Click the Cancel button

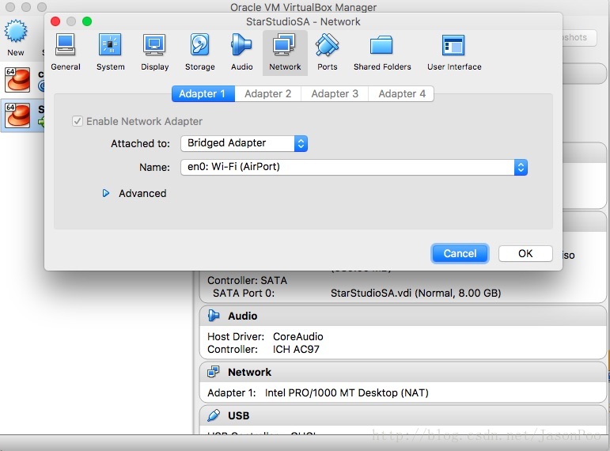[x=460, y=254]
